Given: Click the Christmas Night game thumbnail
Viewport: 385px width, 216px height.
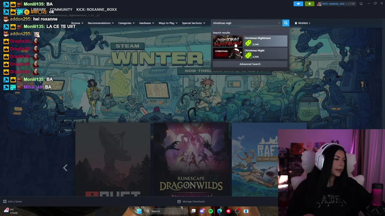Looking at the screenshot, I should pyautogui.click(x=228, y=53).
